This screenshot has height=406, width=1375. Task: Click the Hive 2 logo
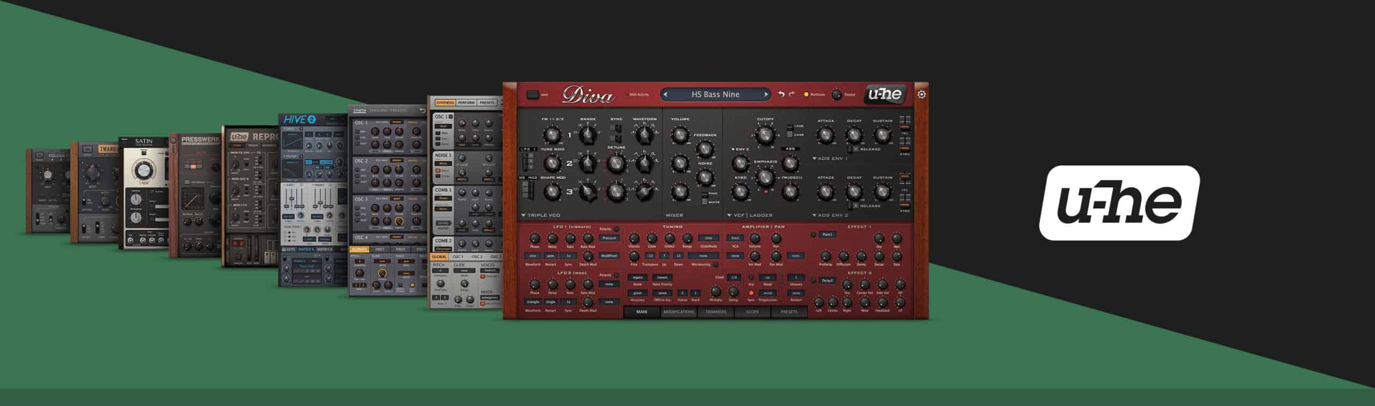click(300, 120)
